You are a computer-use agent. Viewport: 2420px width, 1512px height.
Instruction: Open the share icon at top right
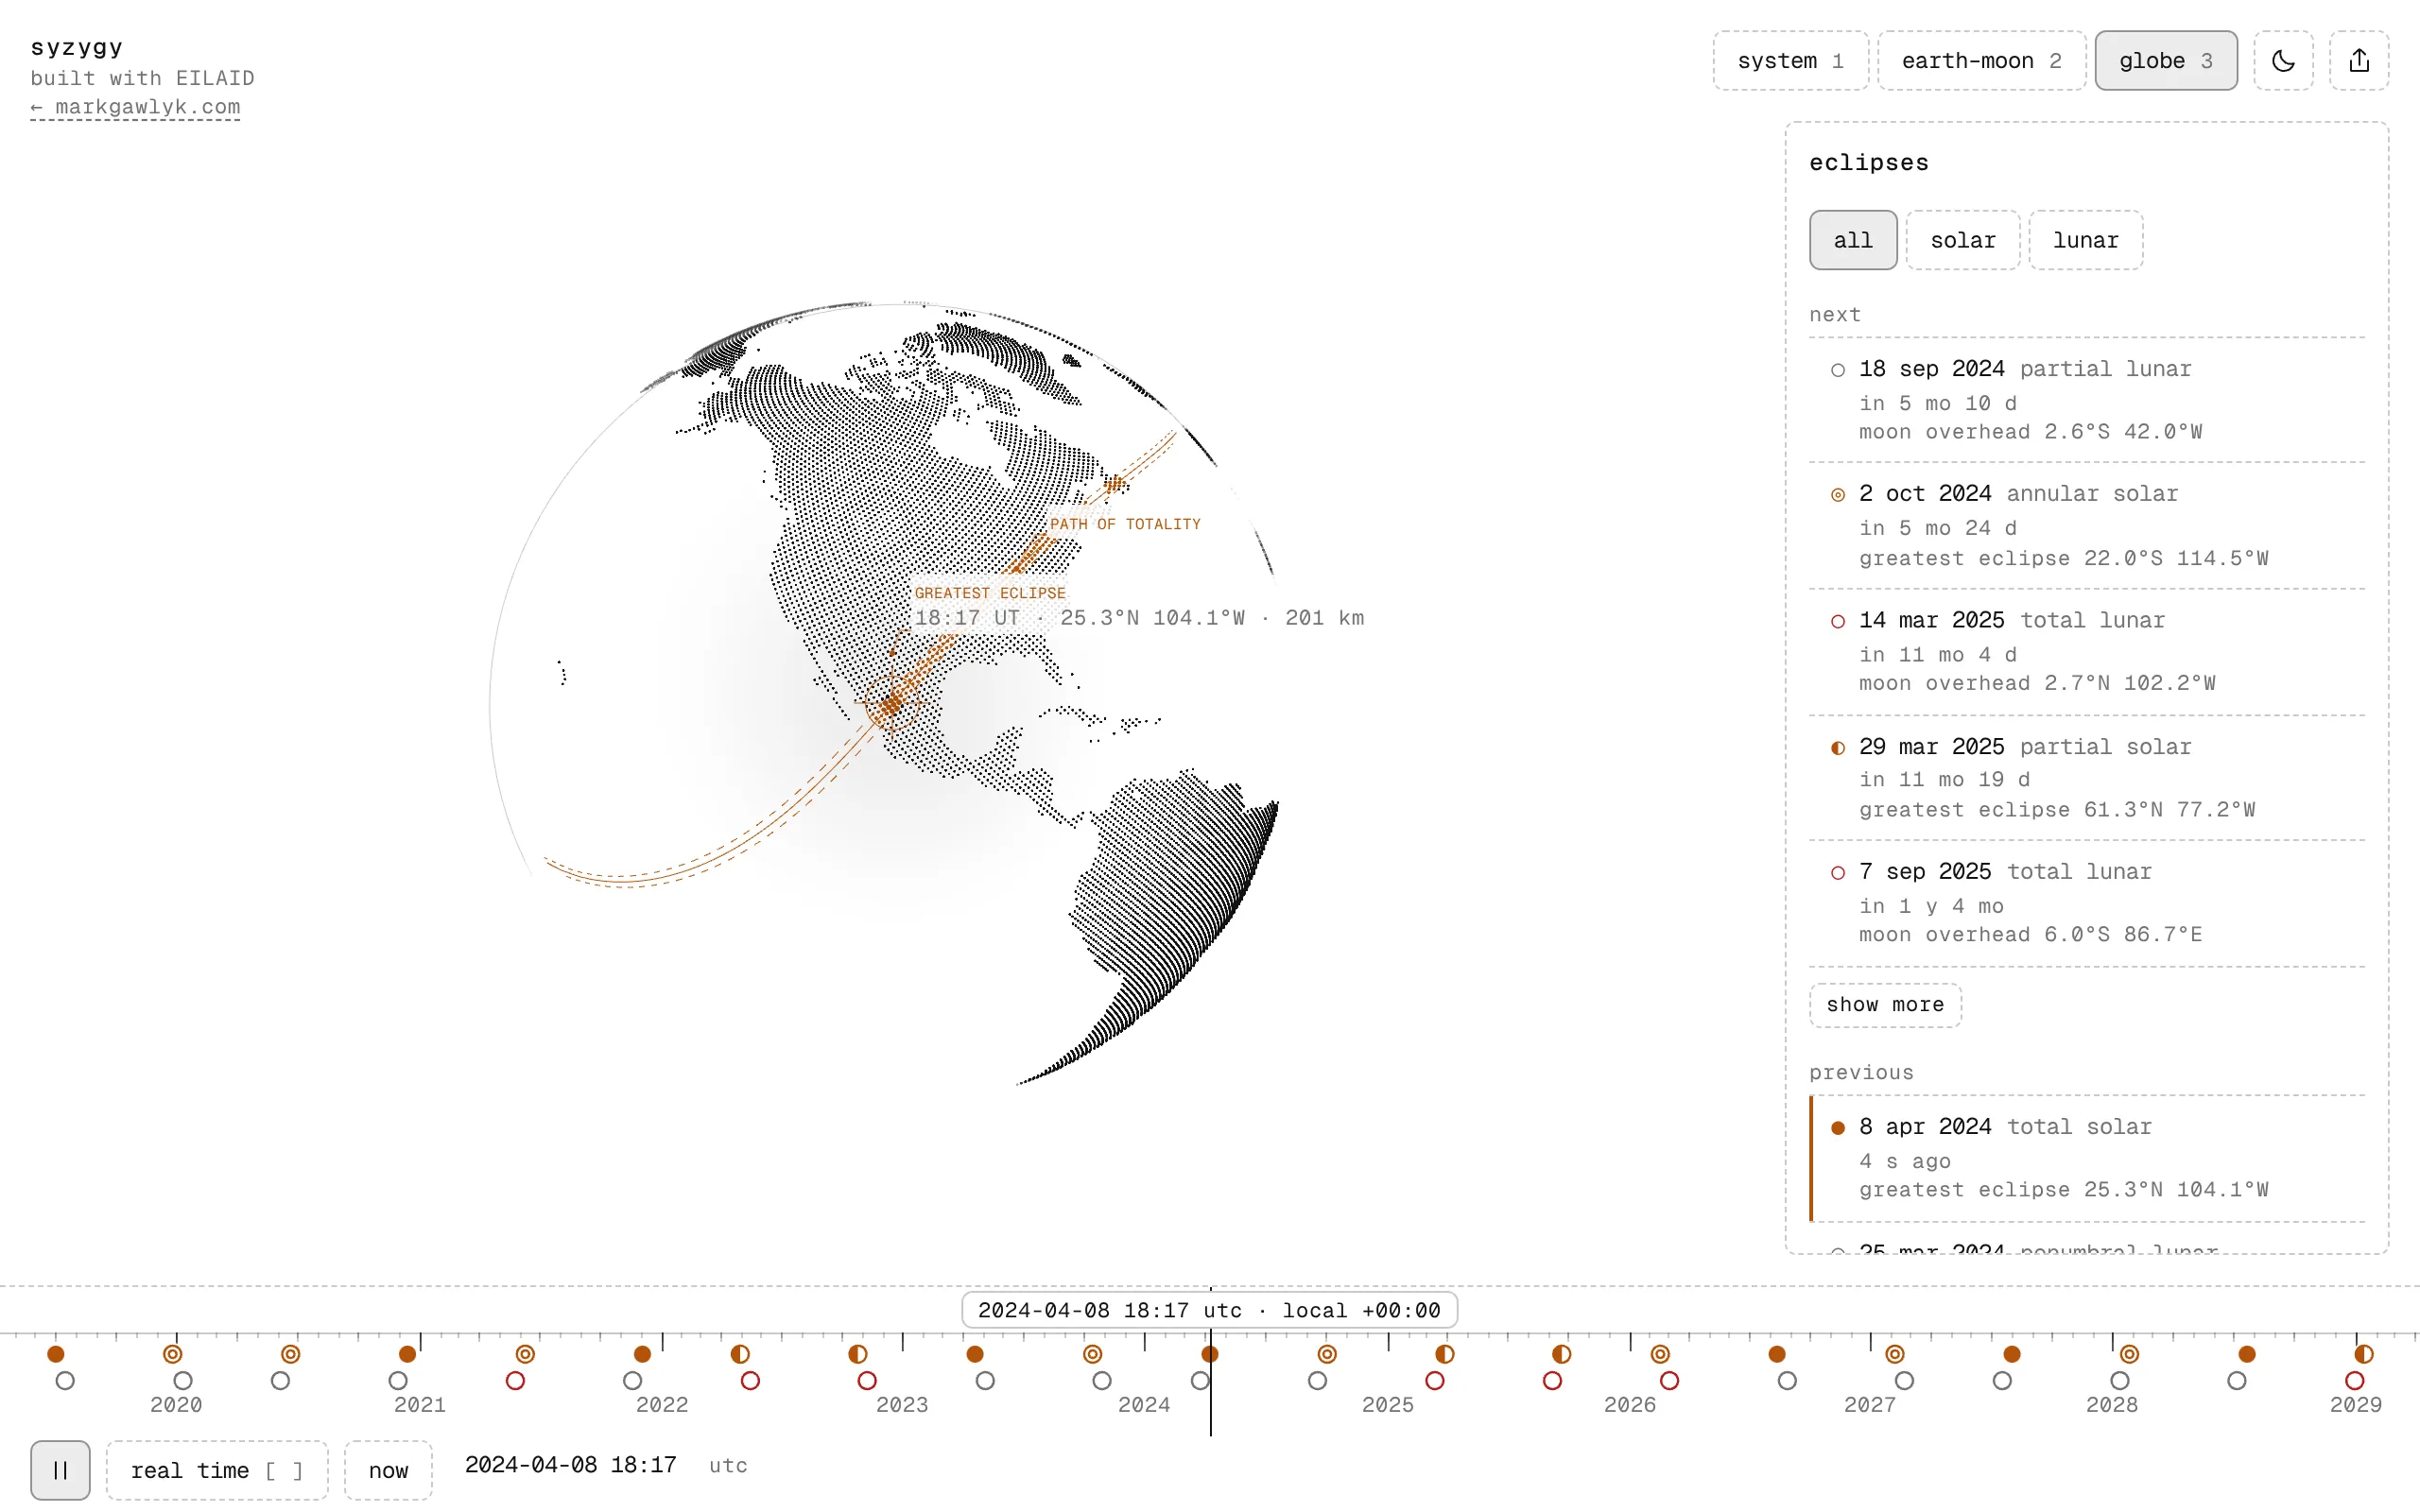[x=2359, y=61]
